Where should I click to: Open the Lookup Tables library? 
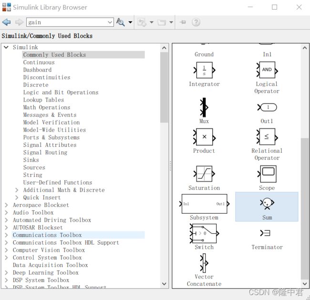click(43, 100)
